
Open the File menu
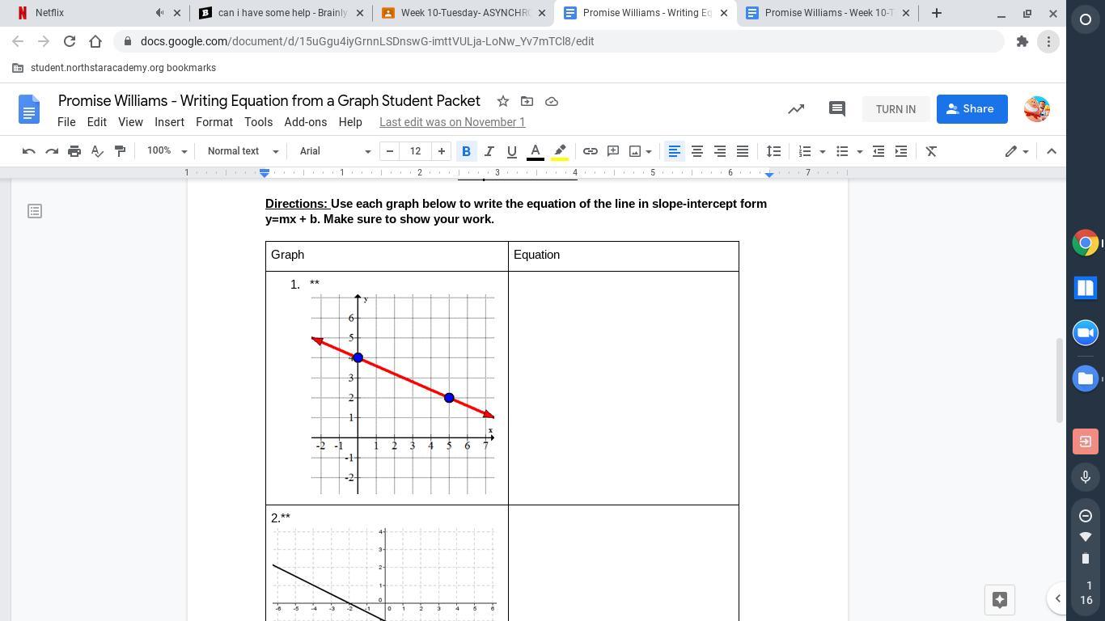66,122
